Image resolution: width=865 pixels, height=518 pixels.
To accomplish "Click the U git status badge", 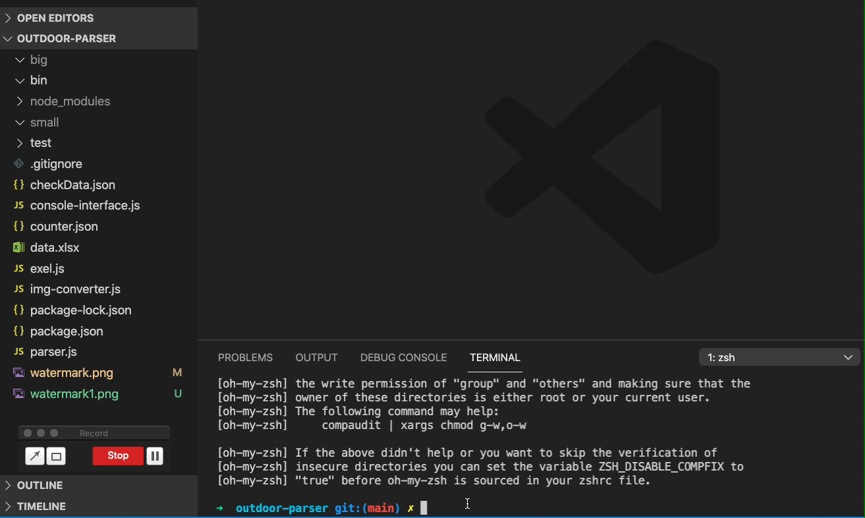I will point(178,393).
